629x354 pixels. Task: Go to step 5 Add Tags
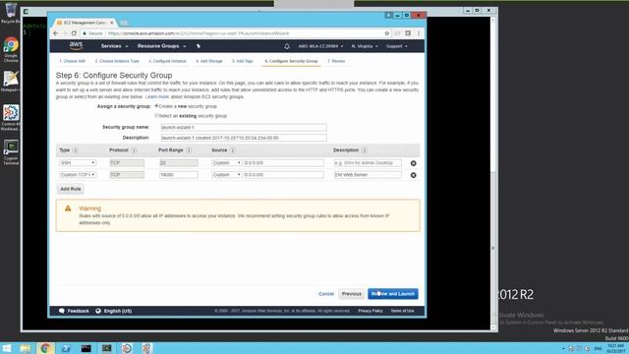tap(243, 61)
